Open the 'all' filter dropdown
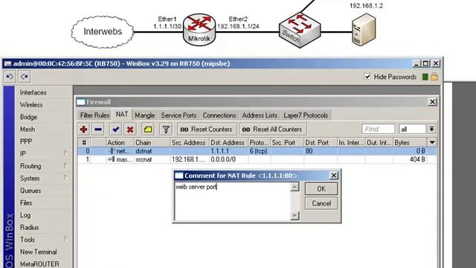Viewport: 476px width, 268px height. click(431, 129)
